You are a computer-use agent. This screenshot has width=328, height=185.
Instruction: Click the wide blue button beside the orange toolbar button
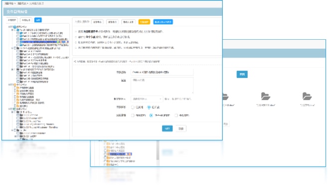click(x=163, y=22)
